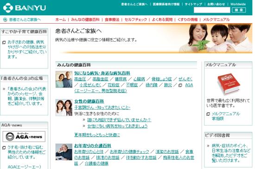
Task: Open お年寄りの心と体 link
Action: coord(89,151)
